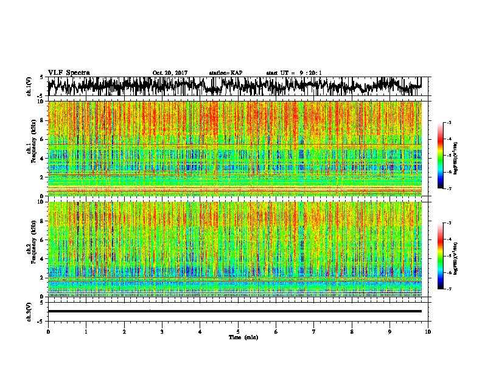Click the "2" kHz tick on ch.2 spectrogram
This screenshot has height=372, width=482.
43,278
